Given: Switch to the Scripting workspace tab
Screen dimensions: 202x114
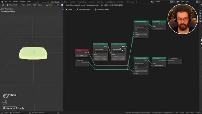Looking at the screenshot, I should tap(92, 2).
